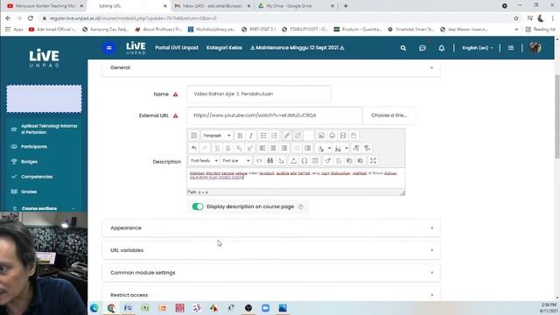Center align description text

[x=273, y=148]
